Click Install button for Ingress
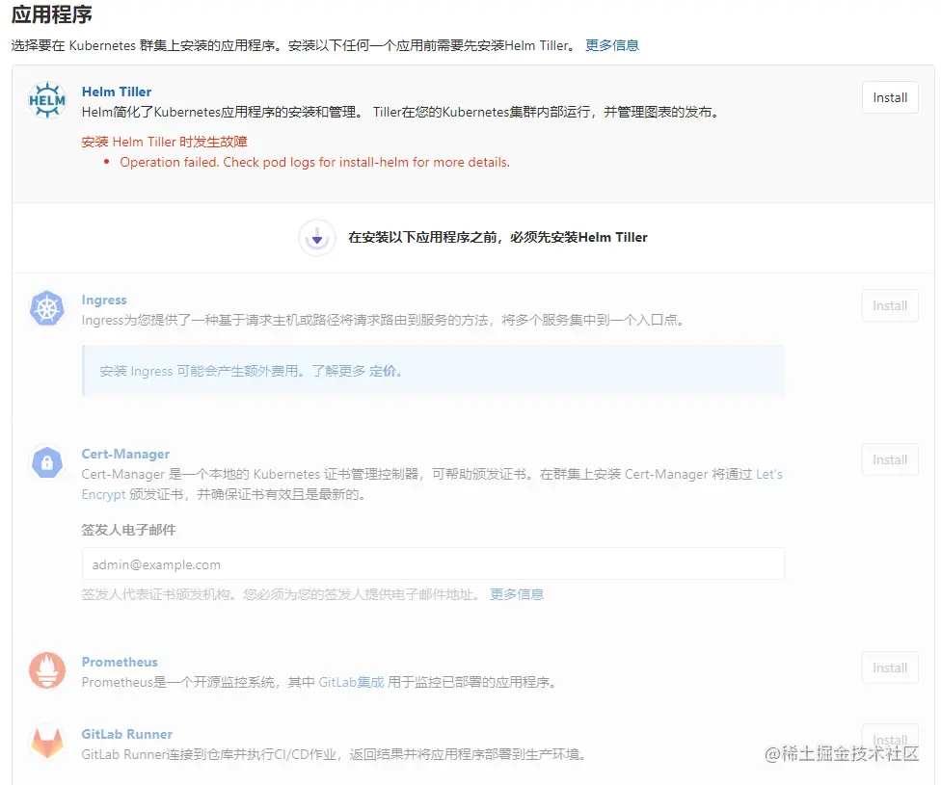Image resolution: width=941 pixels, height=785 pixels. pos(890,305)
